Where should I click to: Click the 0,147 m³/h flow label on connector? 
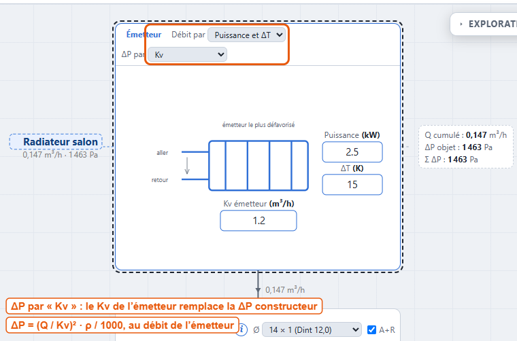coord(285,290)
